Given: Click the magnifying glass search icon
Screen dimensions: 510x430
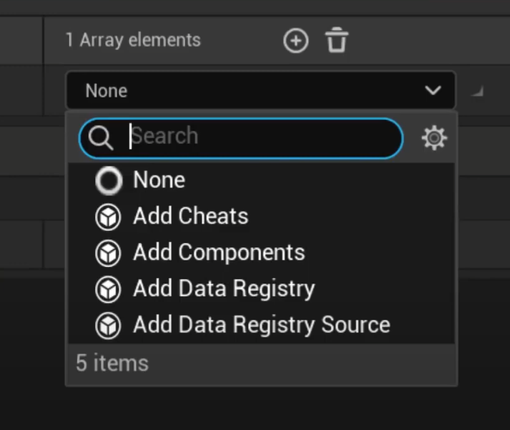Looking at the screenshot, I should pyautogui.click(x=100, y=138).
